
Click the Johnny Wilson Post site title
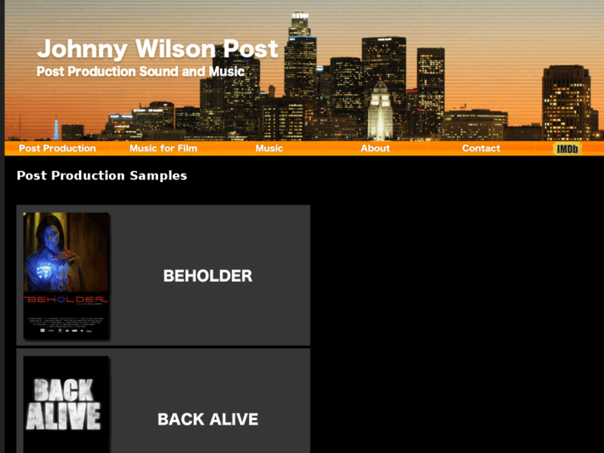click(157, 49)
